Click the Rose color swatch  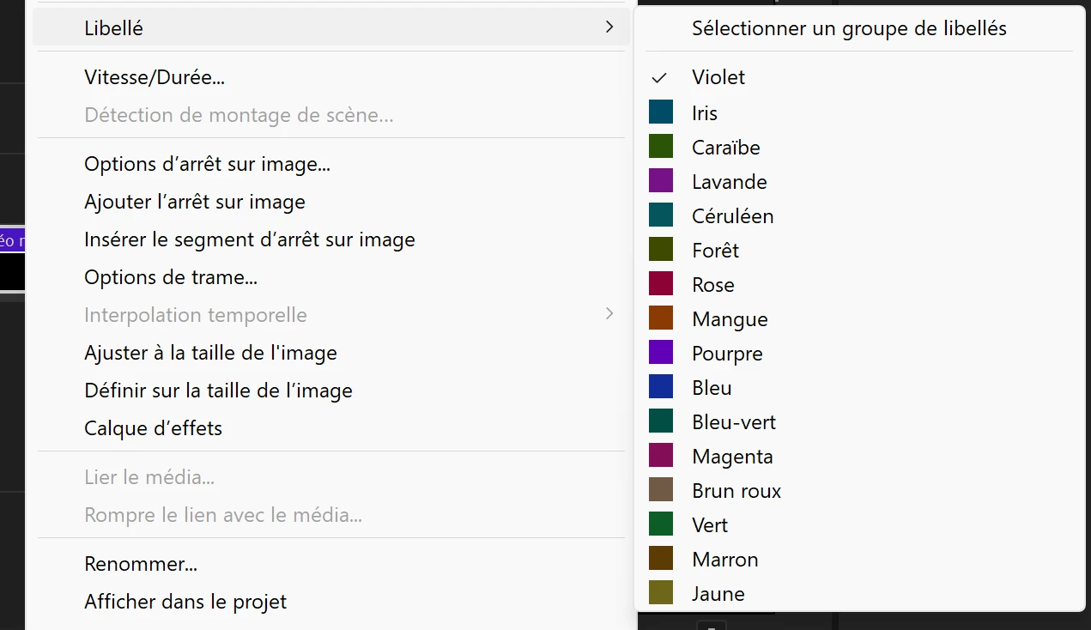click(x=661, y=284)
